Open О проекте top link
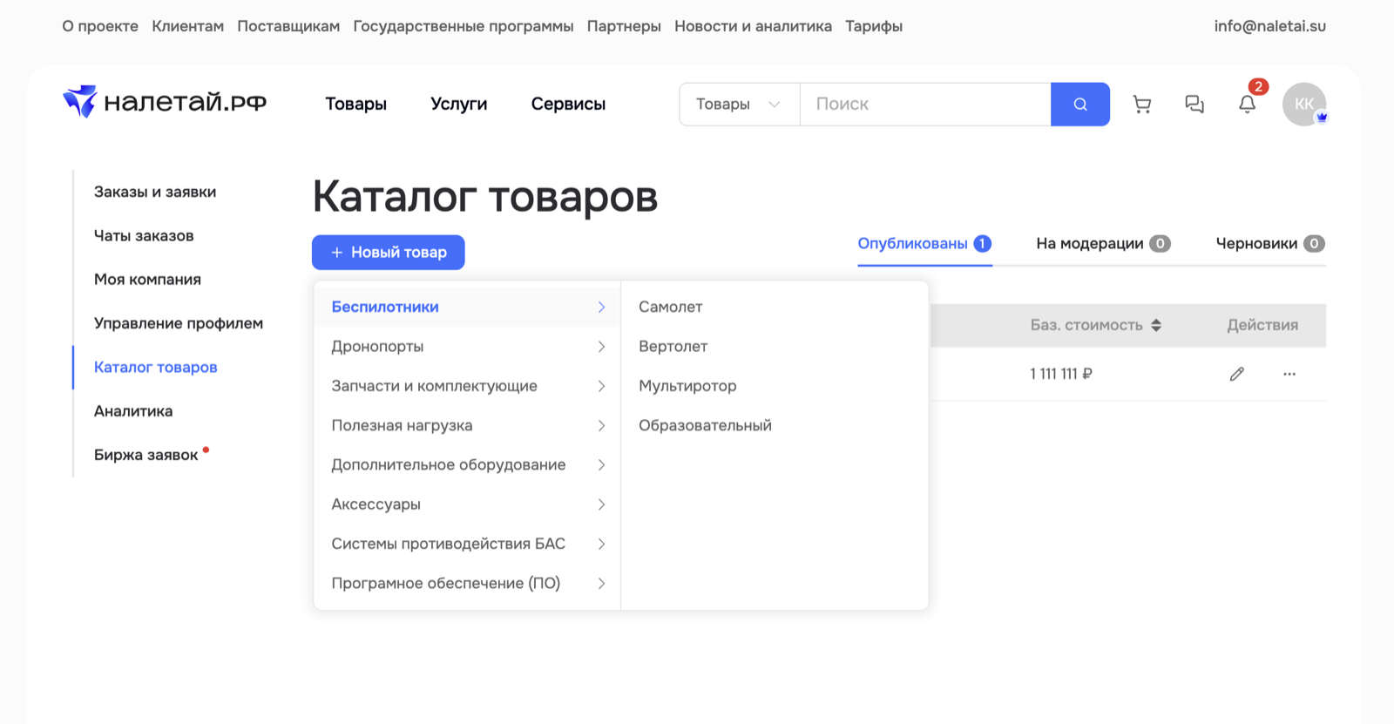 pos(100,26)
